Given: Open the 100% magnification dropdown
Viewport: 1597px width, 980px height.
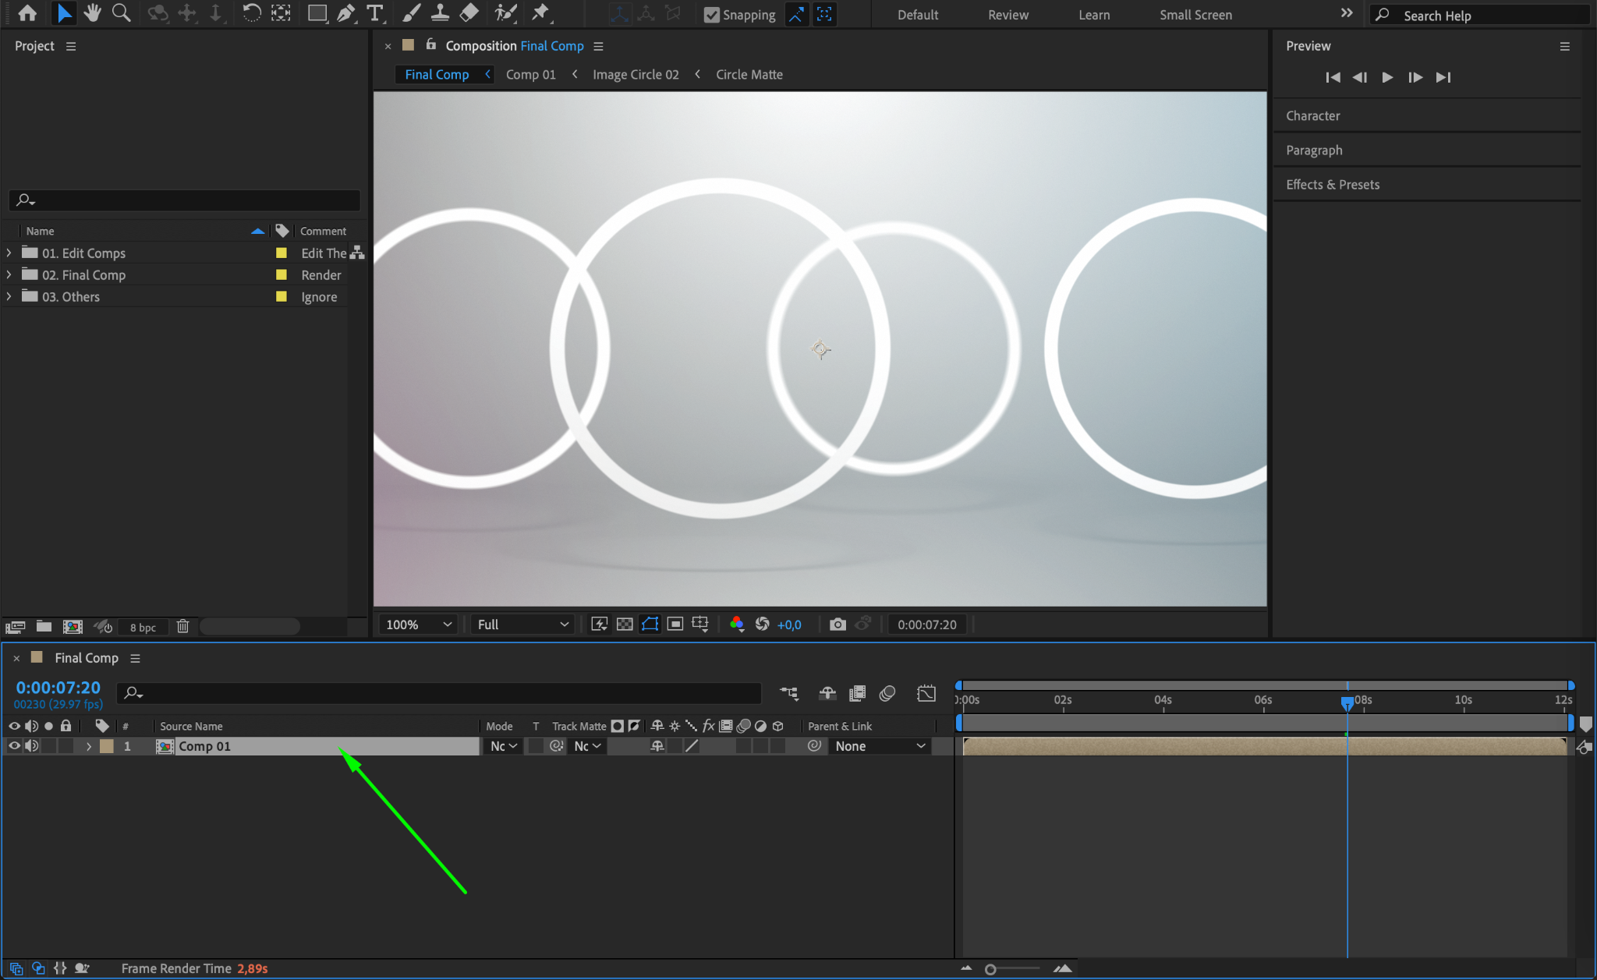Looking at the screenshot, I should tap(419, 624).
